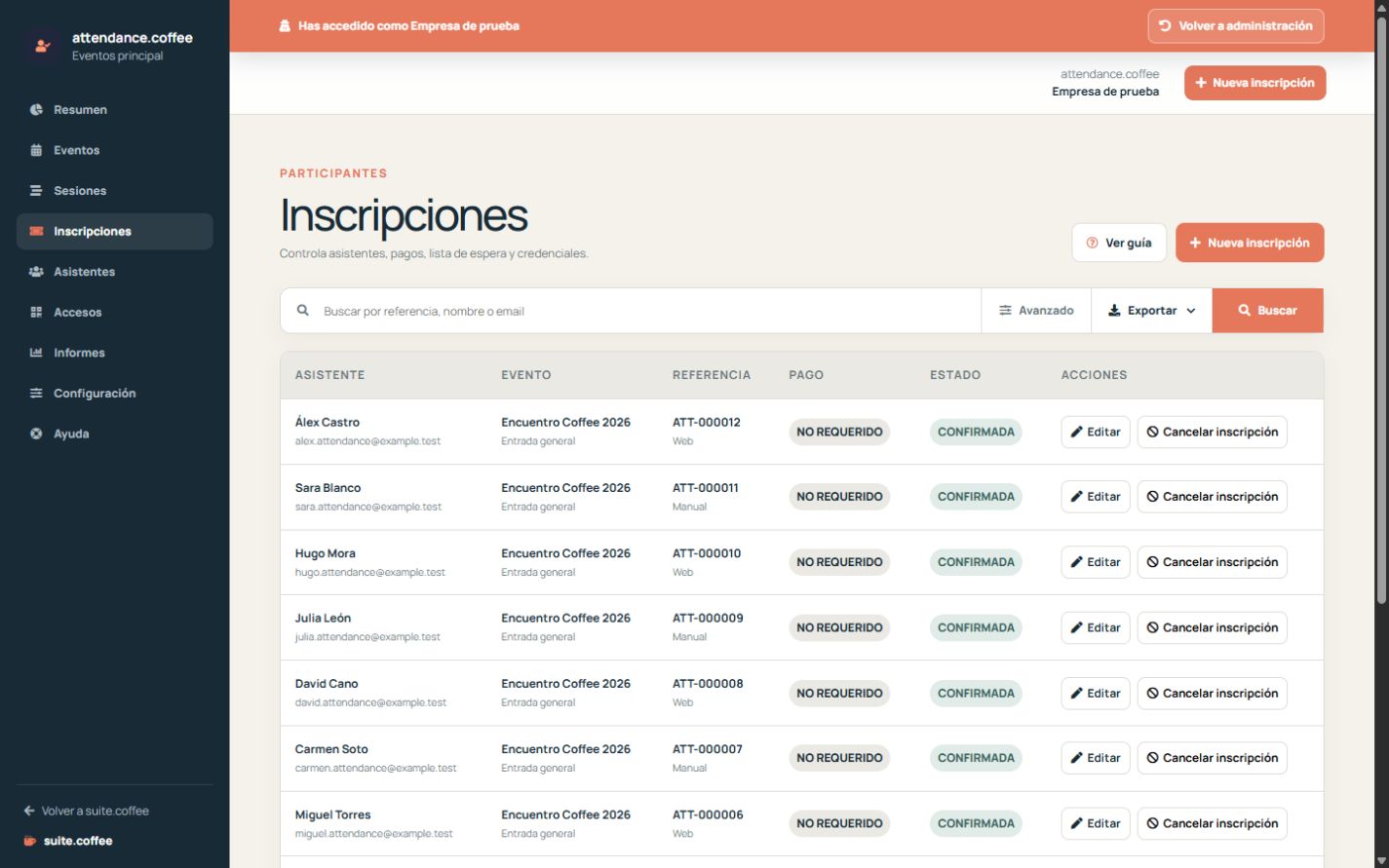
Task: Click the Sesiones list icon
Action: coord(36,191)
